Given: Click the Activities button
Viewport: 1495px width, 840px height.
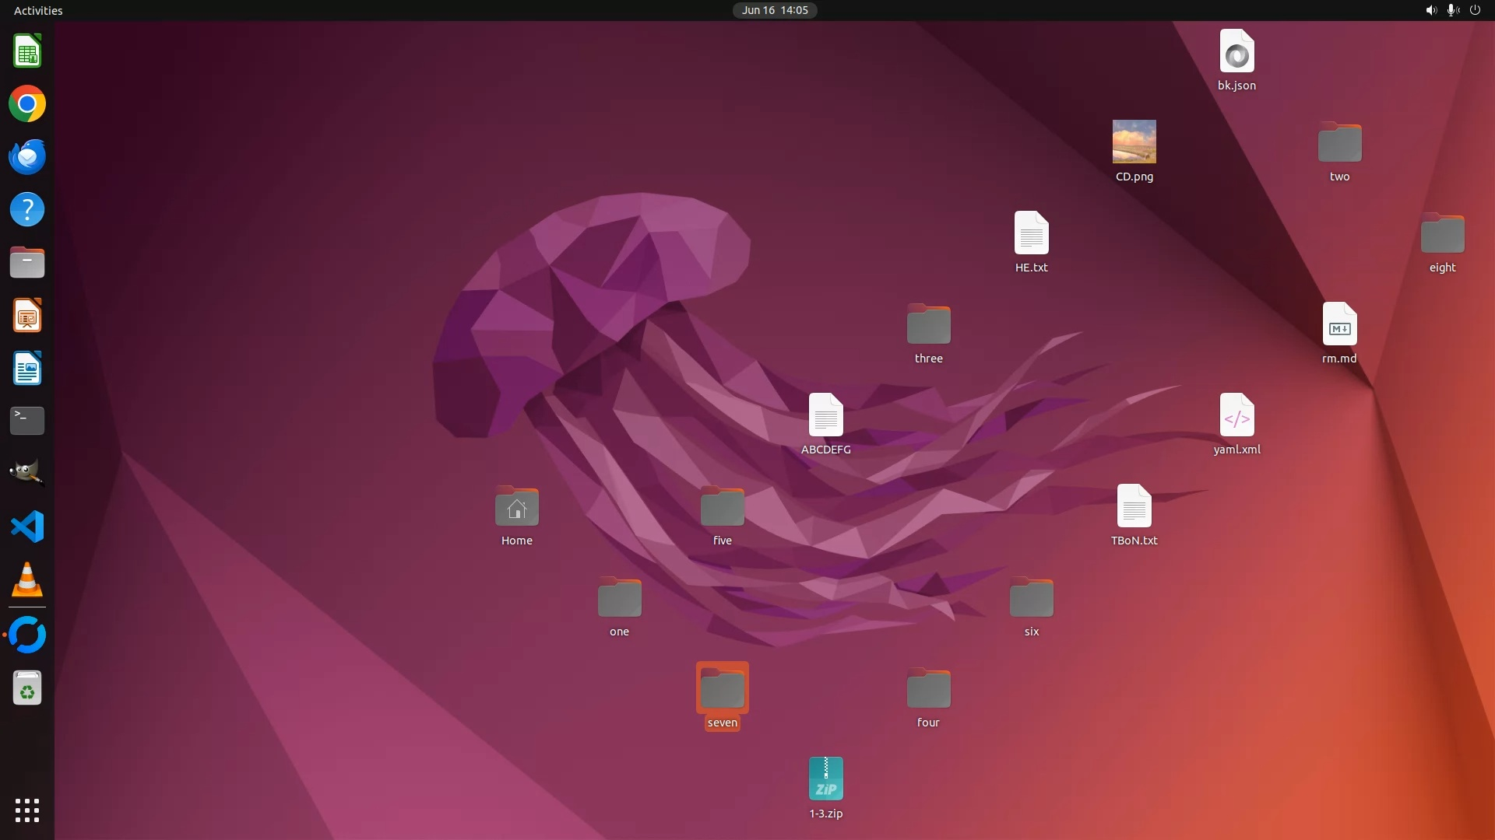Looking at the screenshot, I should [x=38, y=10].
